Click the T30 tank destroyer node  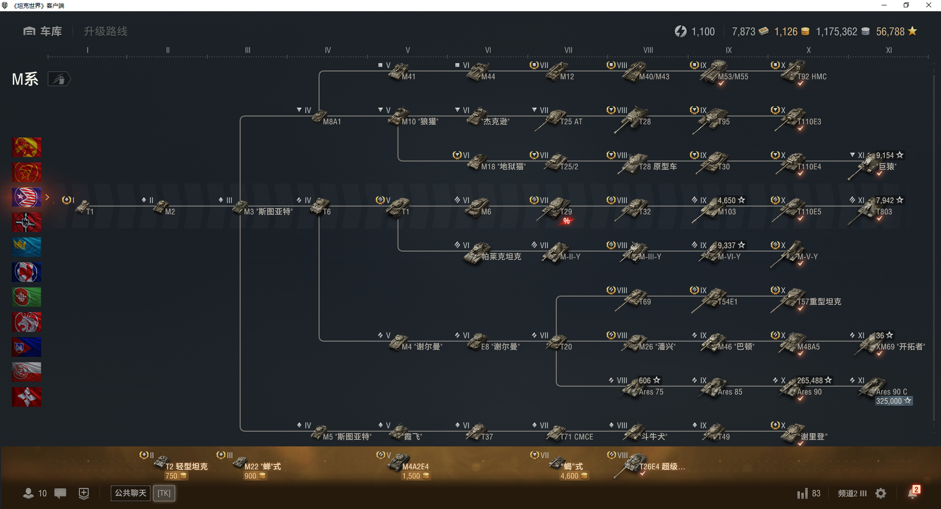pyautogui.click(x=712, y=164)
